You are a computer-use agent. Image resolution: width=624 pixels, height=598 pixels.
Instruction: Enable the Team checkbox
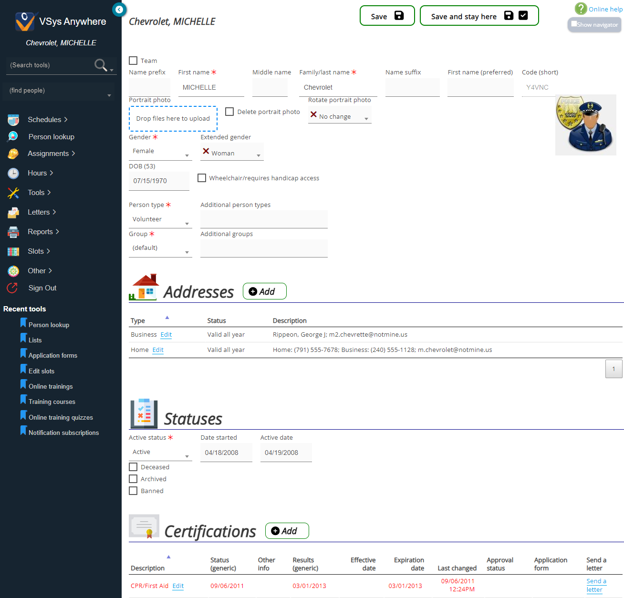(133, 61)
